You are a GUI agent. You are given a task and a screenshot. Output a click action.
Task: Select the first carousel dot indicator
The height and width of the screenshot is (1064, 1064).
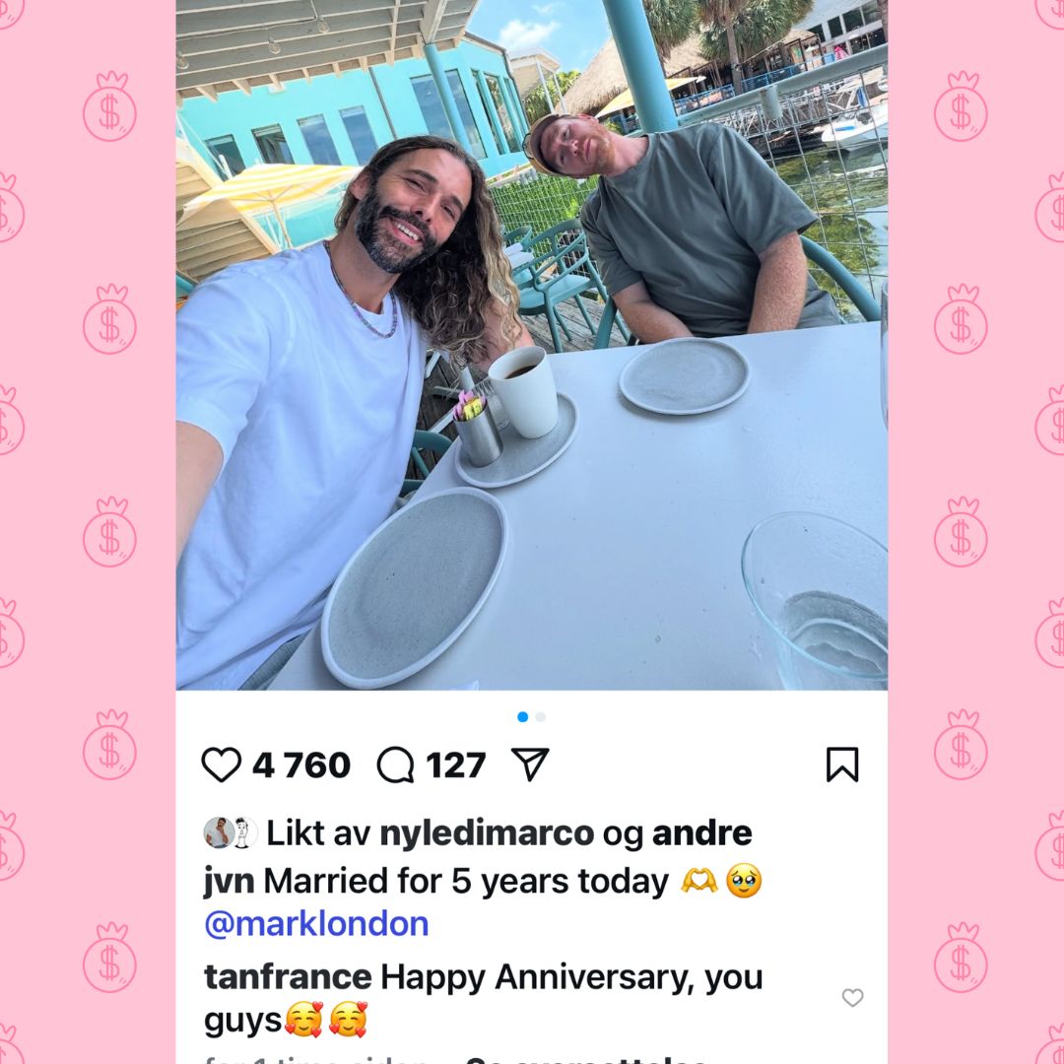[522, 716]
